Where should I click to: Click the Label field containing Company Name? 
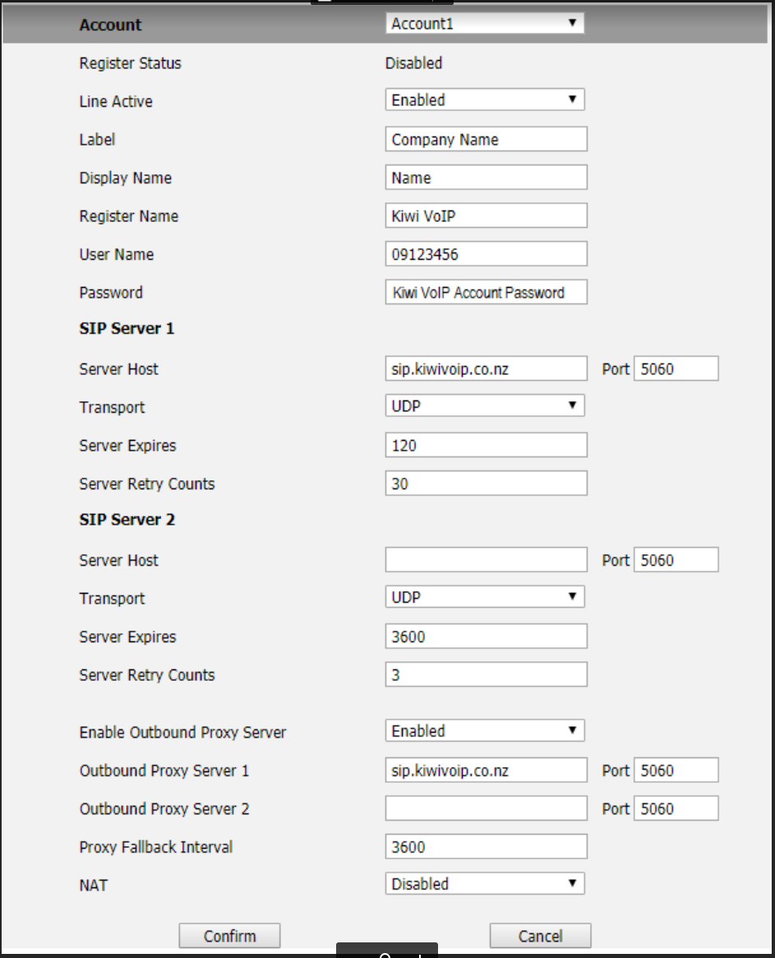click(487, 139)
